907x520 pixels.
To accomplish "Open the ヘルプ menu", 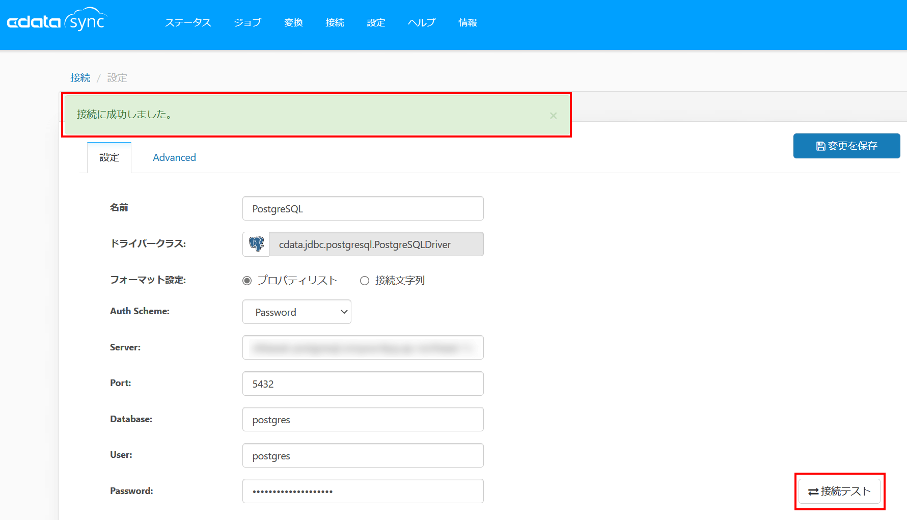I will 422,22.
